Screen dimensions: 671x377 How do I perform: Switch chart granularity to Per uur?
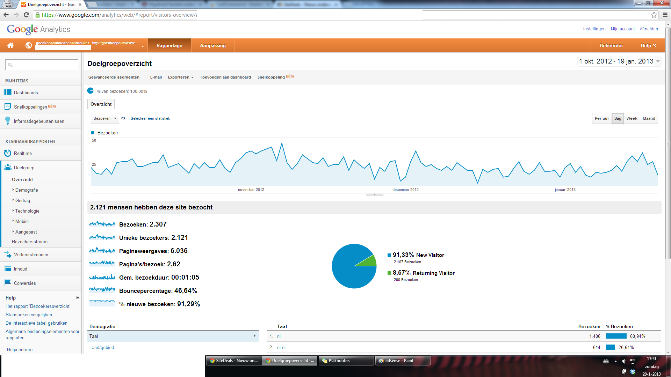[x=602, y=118]
